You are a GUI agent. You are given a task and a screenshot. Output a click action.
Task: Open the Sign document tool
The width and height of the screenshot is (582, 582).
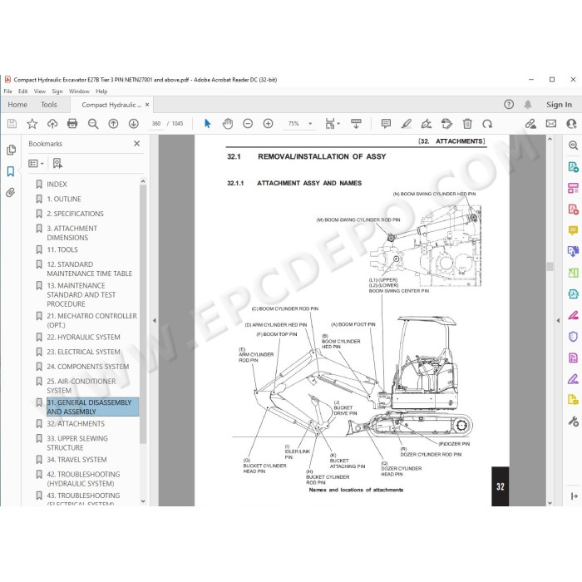coord(427,124)
